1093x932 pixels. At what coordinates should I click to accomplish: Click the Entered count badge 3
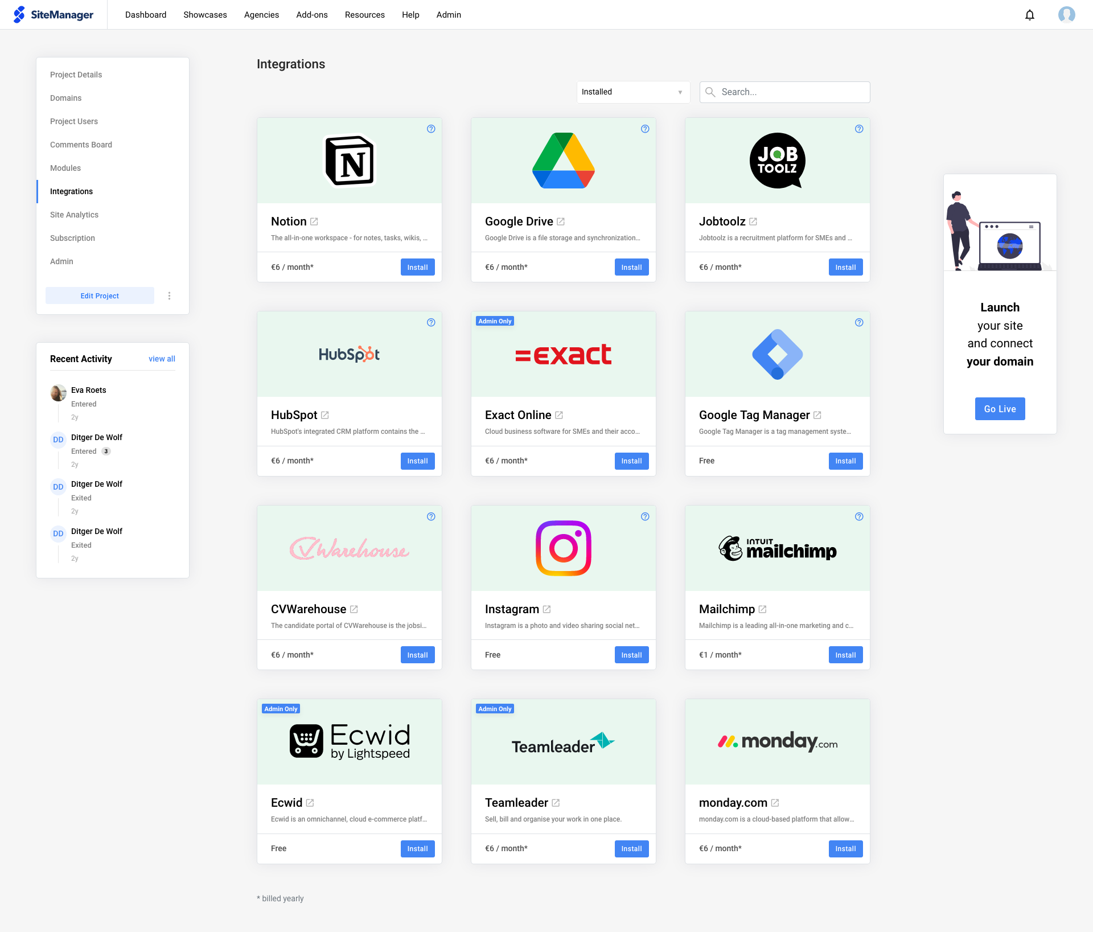point(106,451)
